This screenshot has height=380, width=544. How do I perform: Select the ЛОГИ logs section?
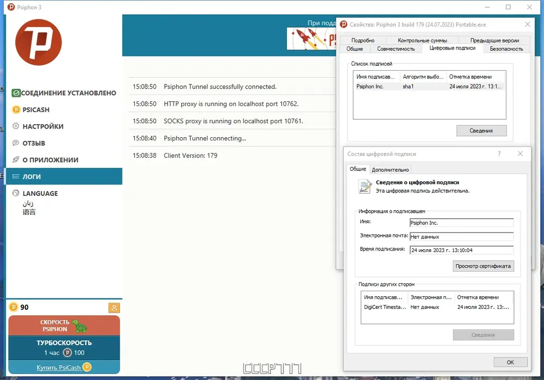[x=64, y=176]
